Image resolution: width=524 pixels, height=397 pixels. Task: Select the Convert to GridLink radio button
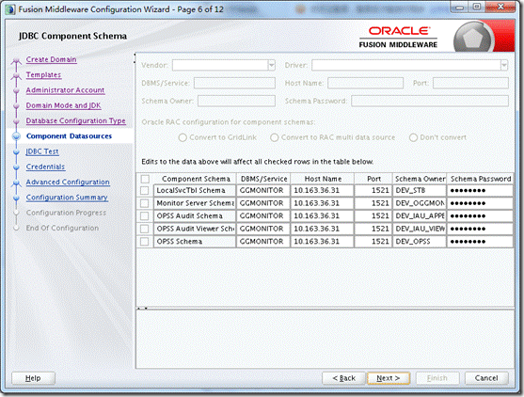pos(183,137)
